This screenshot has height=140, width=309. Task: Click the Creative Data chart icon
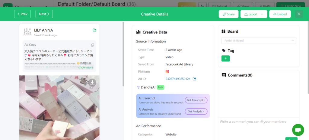click(138, 32)
